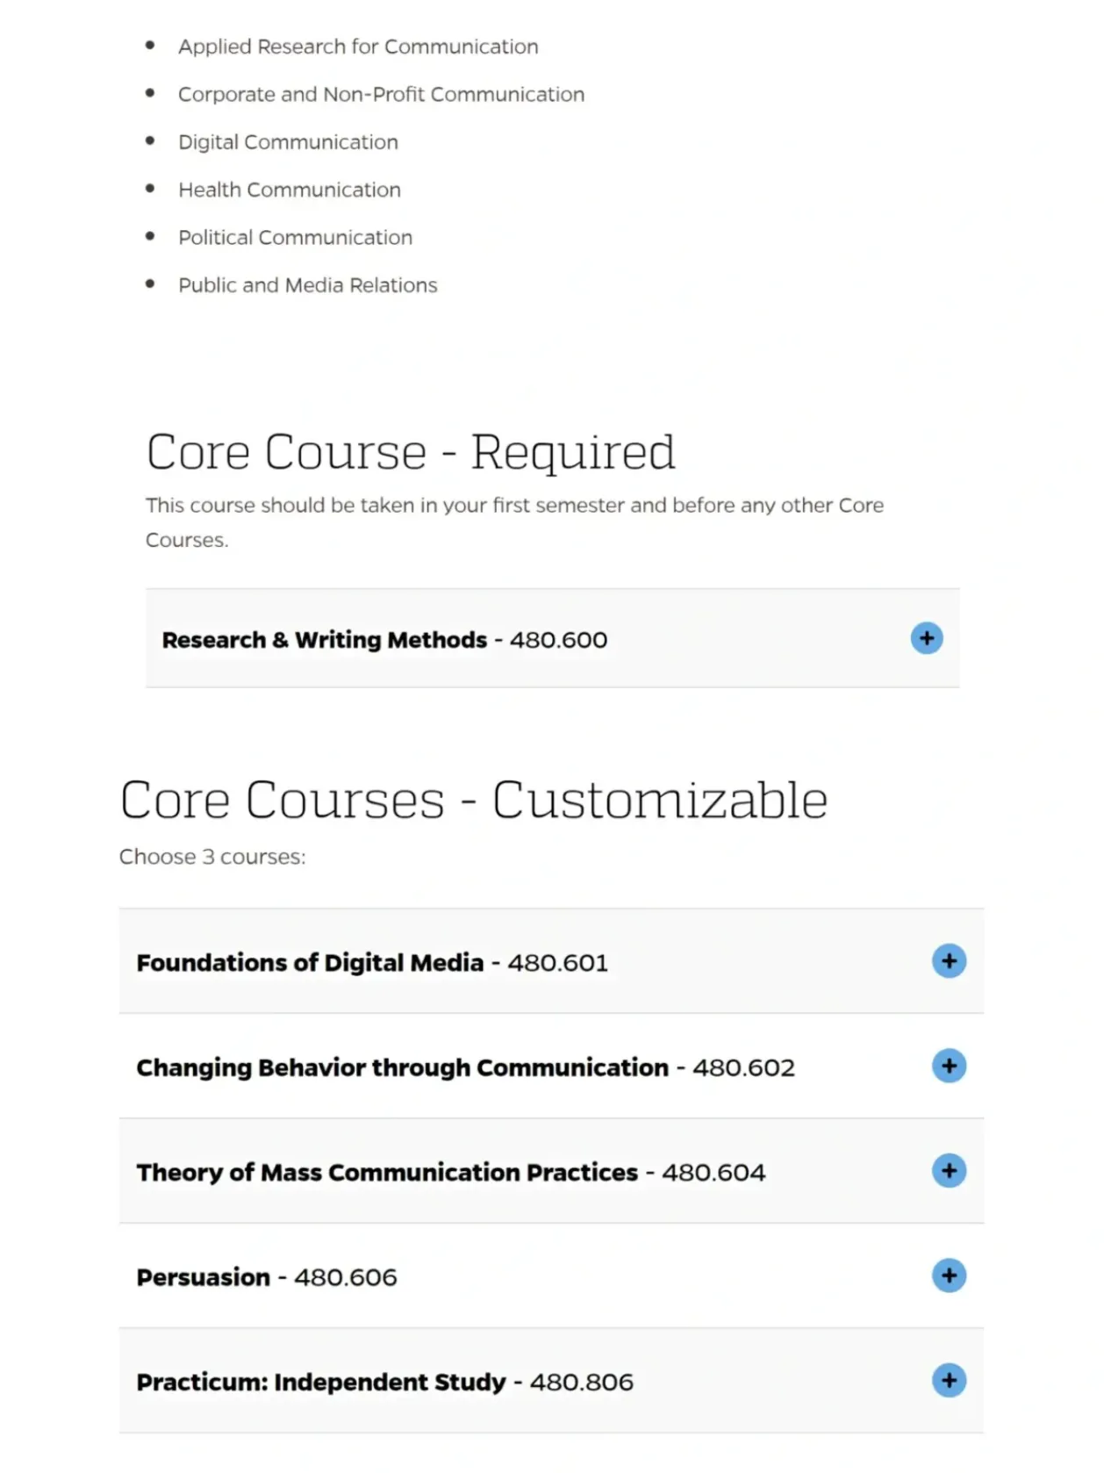Viewport: 1104px width, 1473px height.
Task: Expand the Persuasion 480.606 course title
Action: [267, 1277]
